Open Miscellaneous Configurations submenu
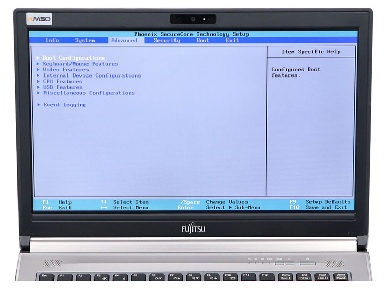 89,93
